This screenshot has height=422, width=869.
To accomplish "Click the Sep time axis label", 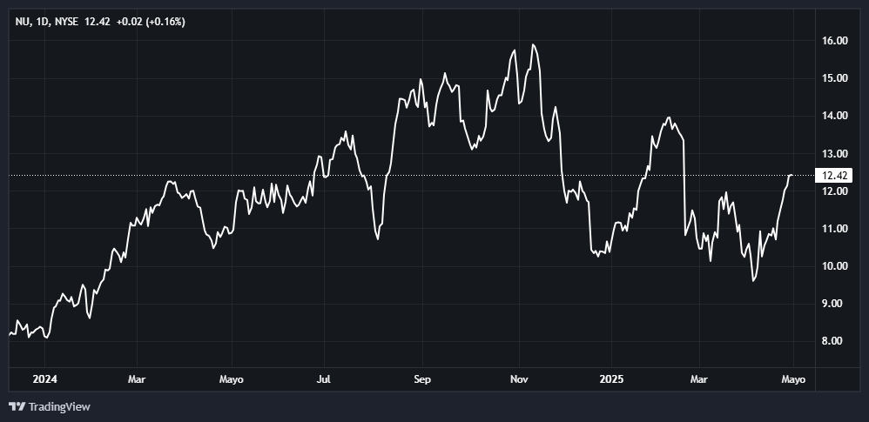I will [422, 380].
